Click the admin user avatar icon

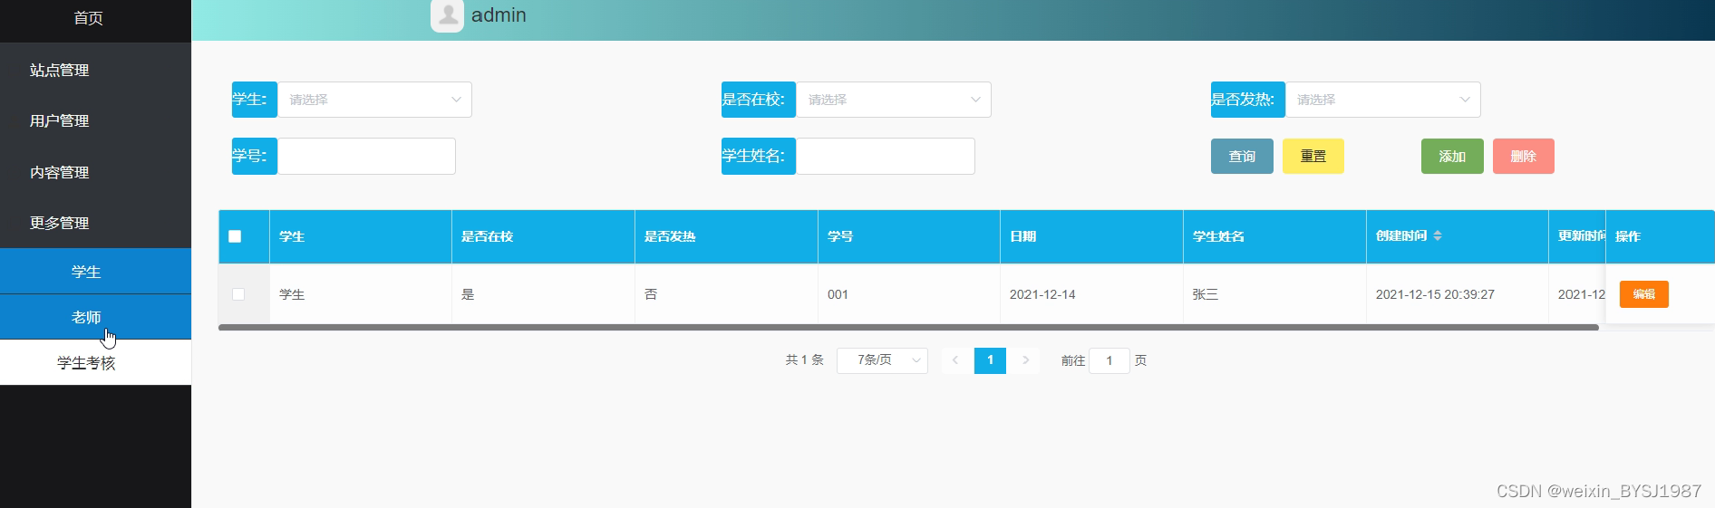click(447, 15)
